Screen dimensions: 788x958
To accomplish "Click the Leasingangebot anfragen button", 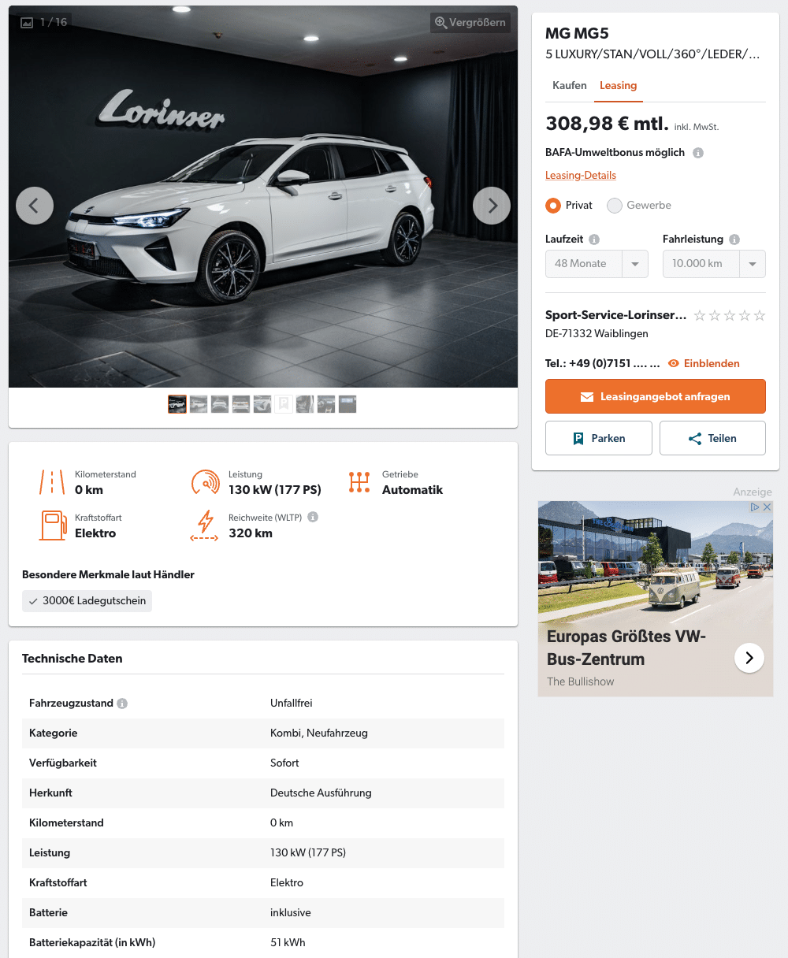I will 656,396.
